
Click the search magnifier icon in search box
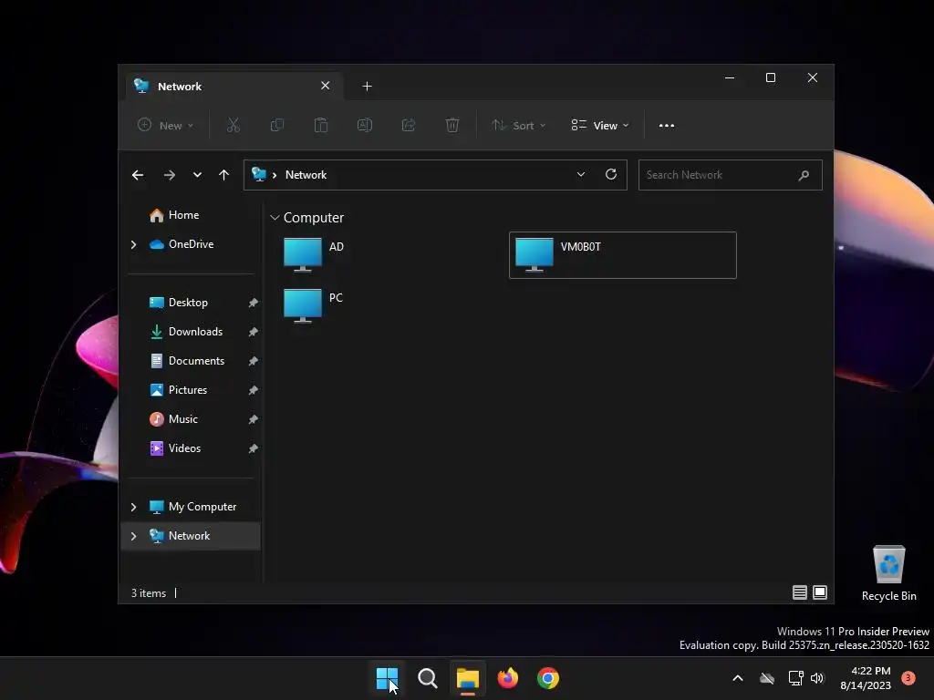pos(804,175)
